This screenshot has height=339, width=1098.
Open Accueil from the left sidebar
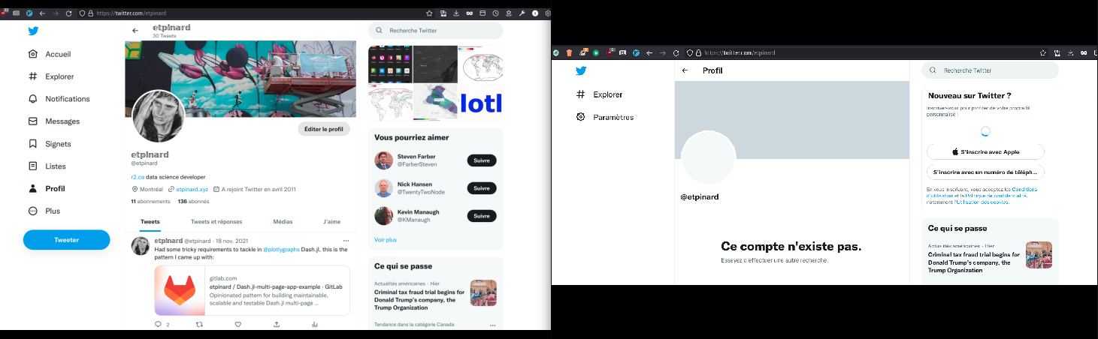click(x=58, y=54)
